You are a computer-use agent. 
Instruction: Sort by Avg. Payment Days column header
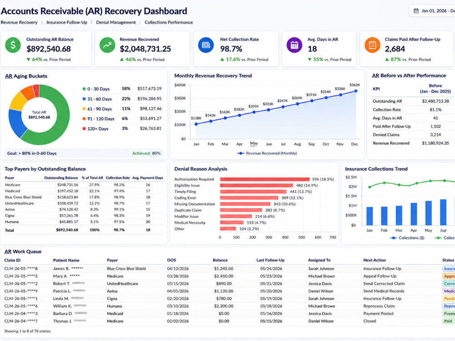coord(148,178)
